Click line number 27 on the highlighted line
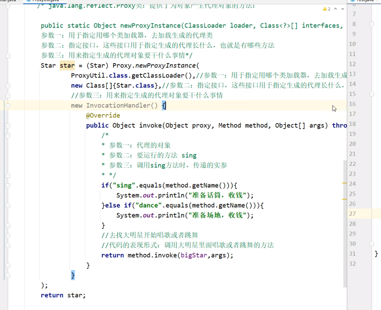The height and width of the screenshot is (310, 381). 352,213
